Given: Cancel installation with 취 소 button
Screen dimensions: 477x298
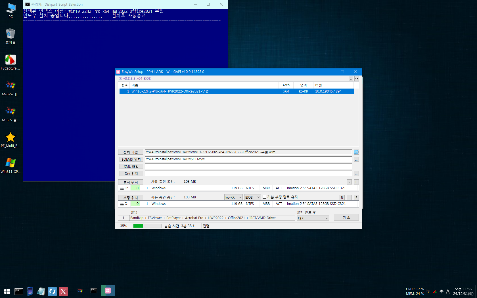Looking at the screenshot, I should coord(346,217).
